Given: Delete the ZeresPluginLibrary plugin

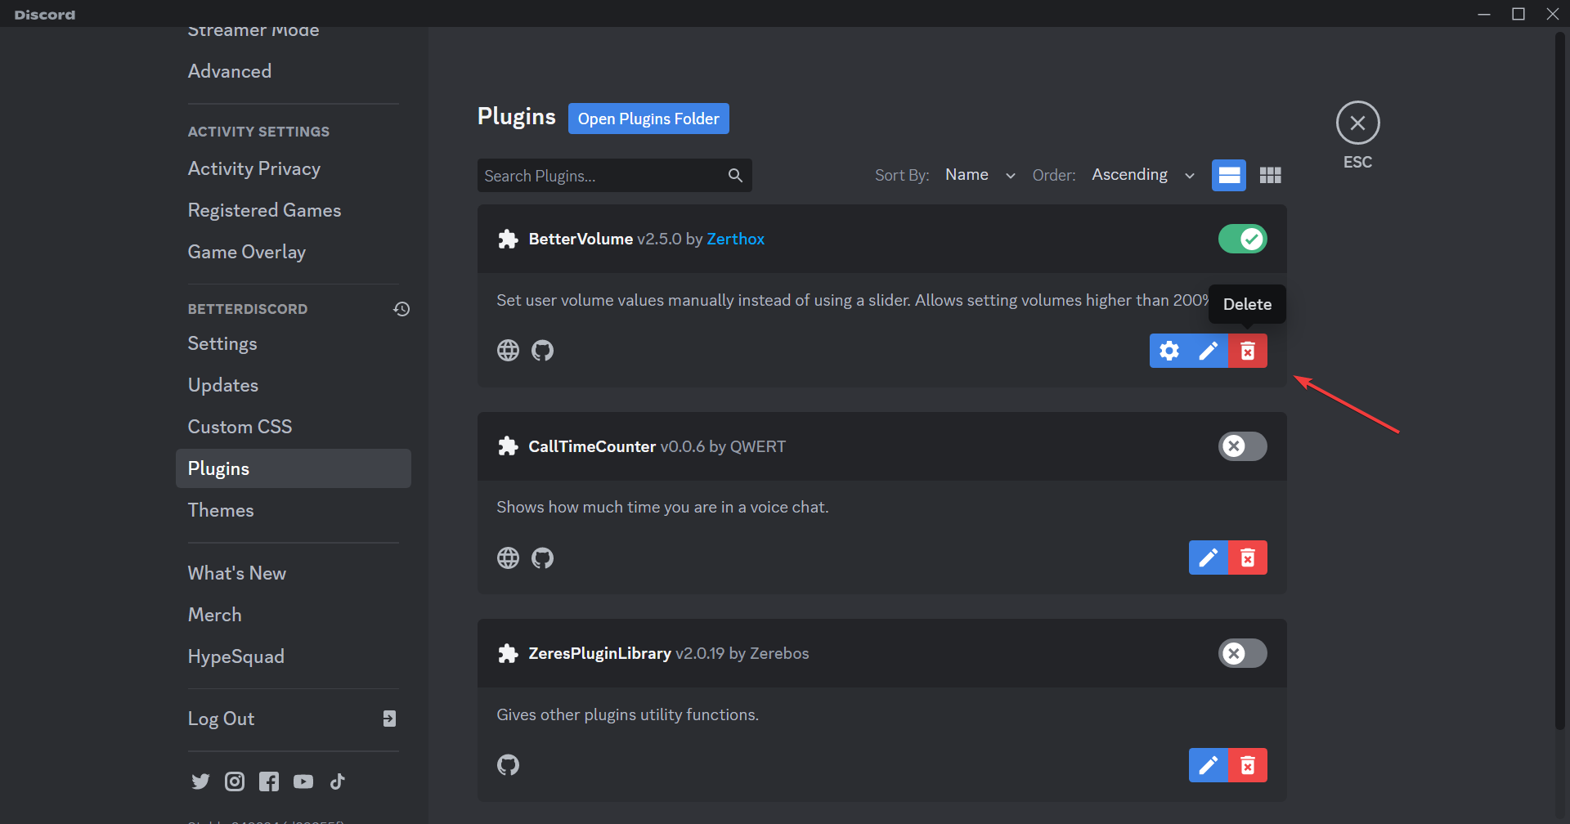Looking at the screenshot, I should click(x=1248, y=765).
